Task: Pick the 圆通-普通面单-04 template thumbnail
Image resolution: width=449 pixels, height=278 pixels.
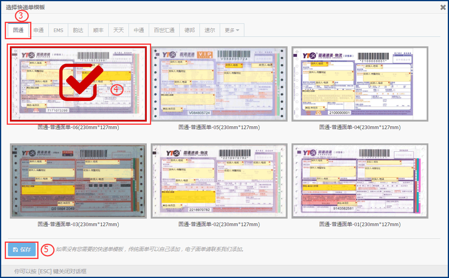Action: pos(360,84)
